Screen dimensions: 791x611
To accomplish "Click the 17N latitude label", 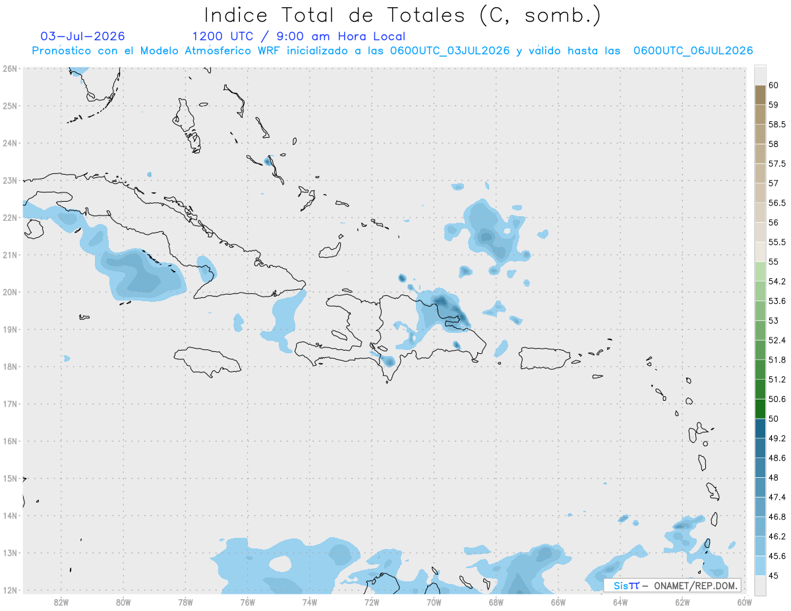I will (x=10, y=404).
